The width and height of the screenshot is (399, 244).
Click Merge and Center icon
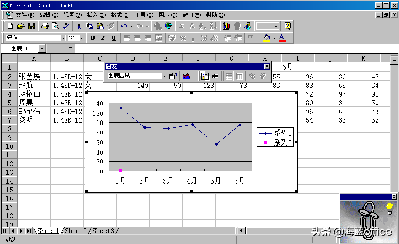coord(159,38)
